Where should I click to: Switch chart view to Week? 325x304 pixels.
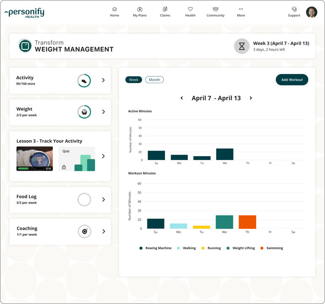(x=134, y=80)
